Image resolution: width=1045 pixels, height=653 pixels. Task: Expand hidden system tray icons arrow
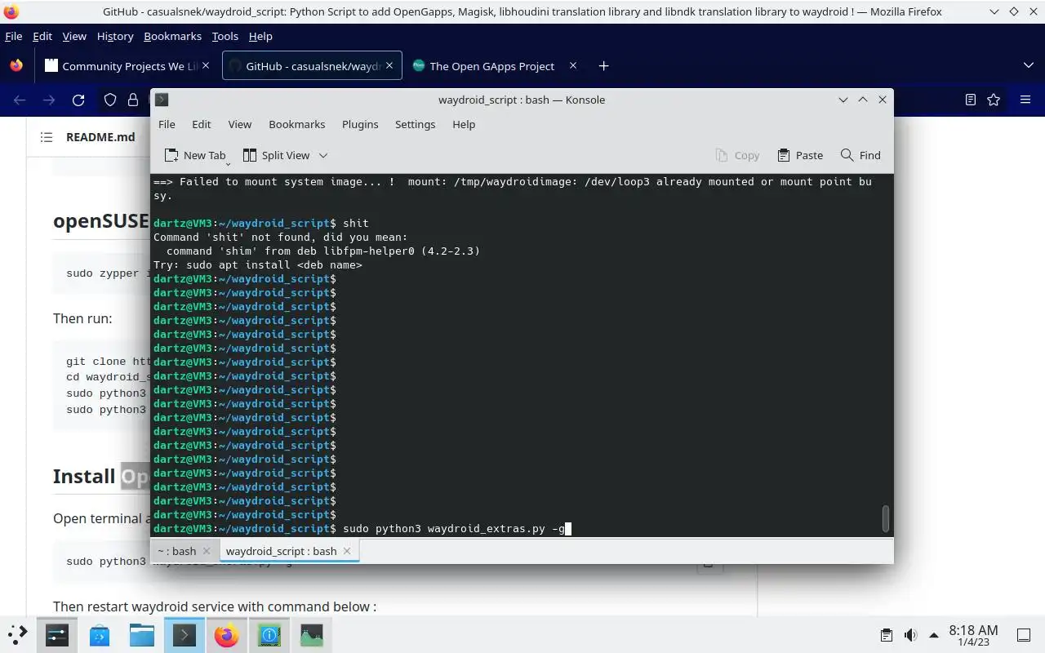(x=934, y=635)
